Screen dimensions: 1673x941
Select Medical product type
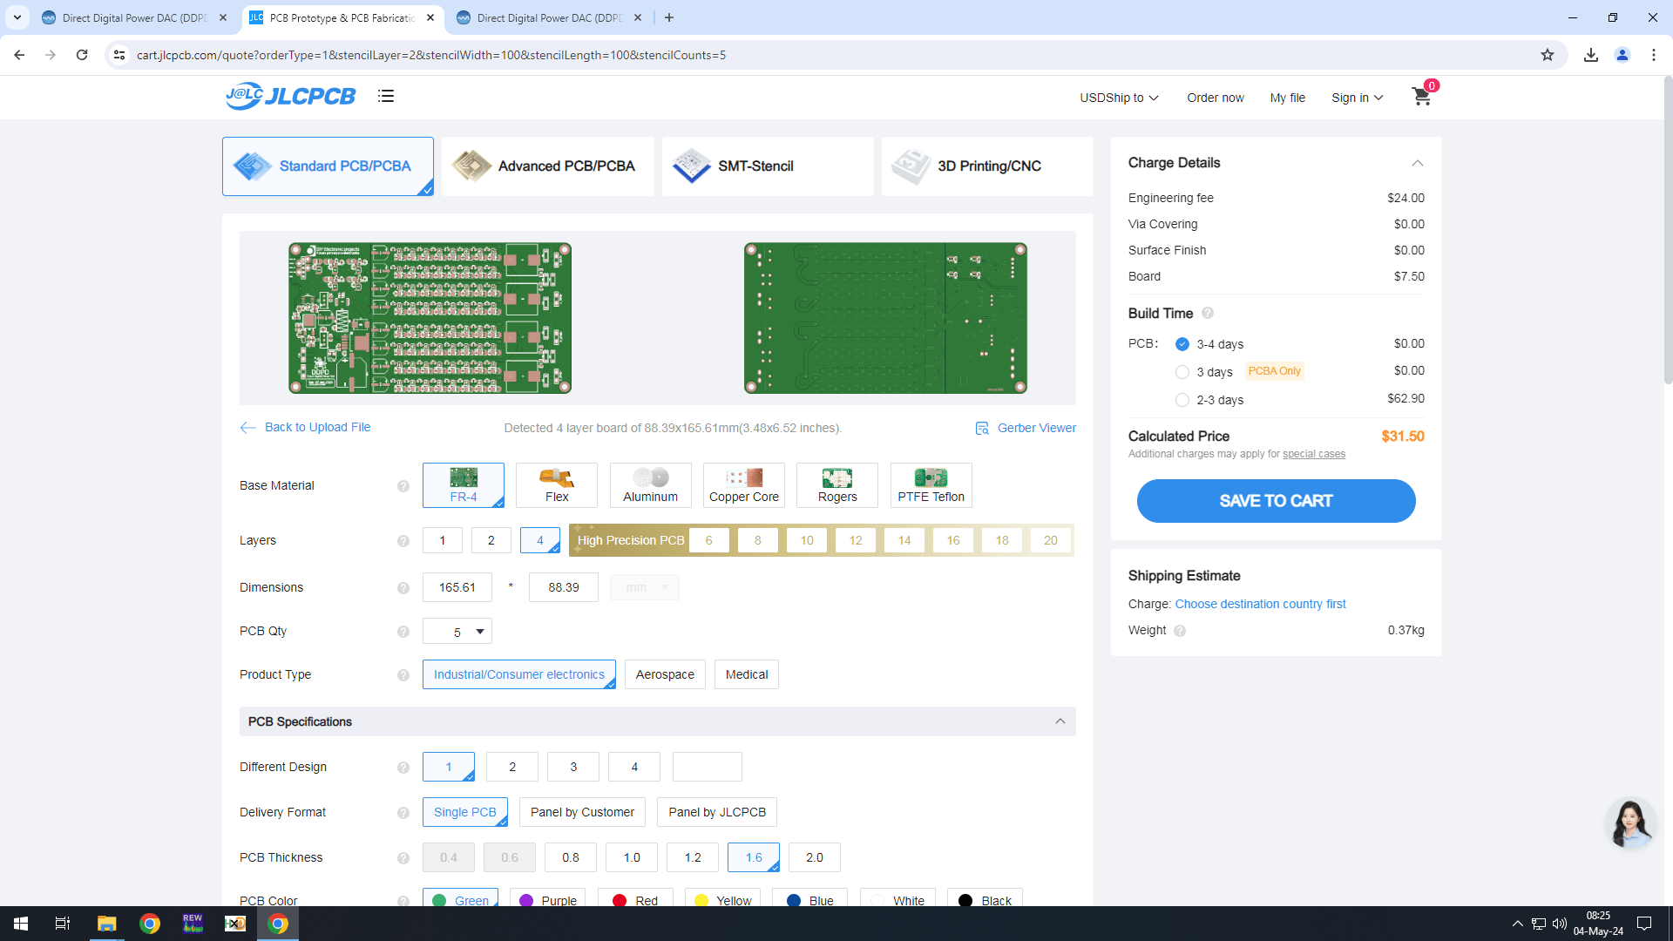coord(747,674)
